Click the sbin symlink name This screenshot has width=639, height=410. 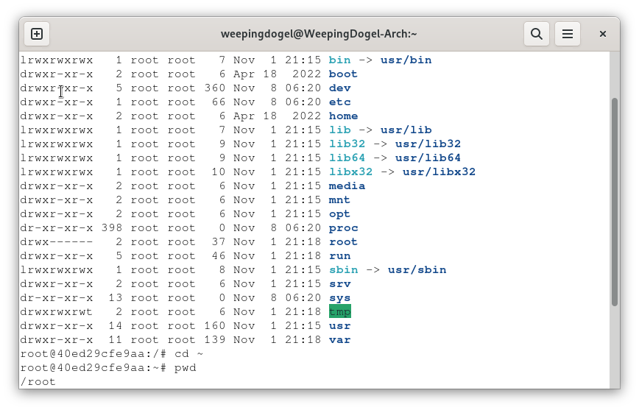click(343, 270)
